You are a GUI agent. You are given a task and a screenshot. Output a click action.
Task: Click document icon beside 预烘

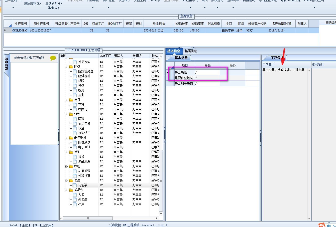pyautogui.click(x=75, y=86)
